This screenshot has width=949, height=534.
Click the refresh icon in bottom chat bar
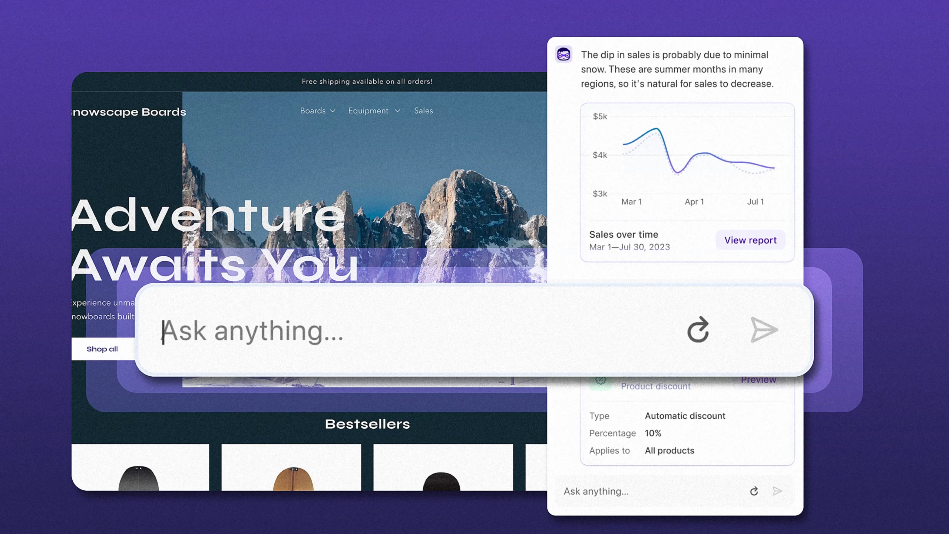(x=754, y=491)
